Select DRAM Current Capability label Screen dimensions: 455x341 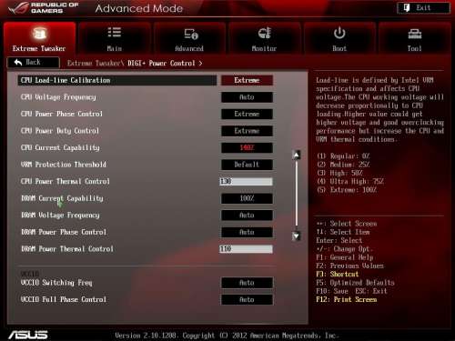point(62,198)
